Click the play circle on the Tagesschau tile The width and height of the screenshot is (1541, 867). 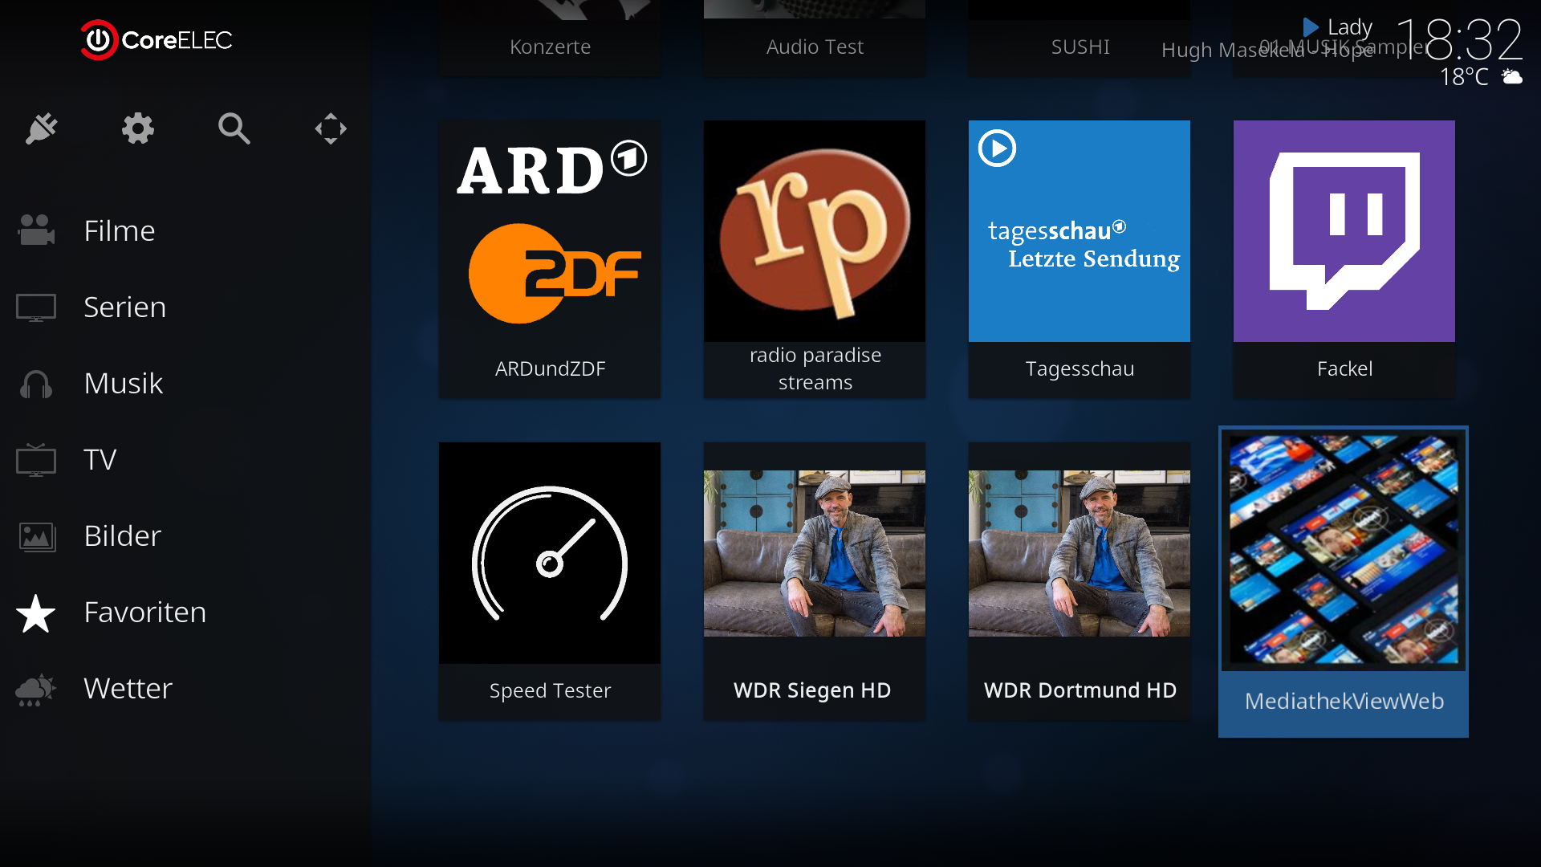998,149
